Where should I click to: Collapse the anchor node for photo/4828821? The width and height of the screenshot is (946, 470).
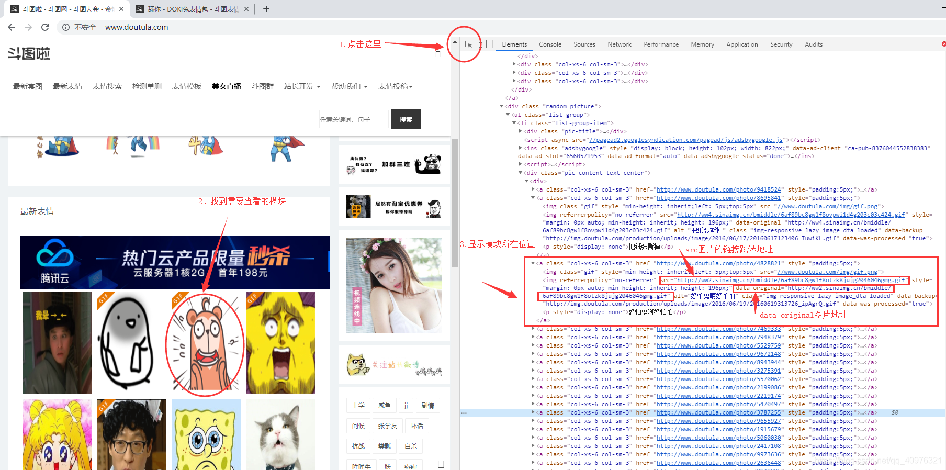tap(533, 263)
